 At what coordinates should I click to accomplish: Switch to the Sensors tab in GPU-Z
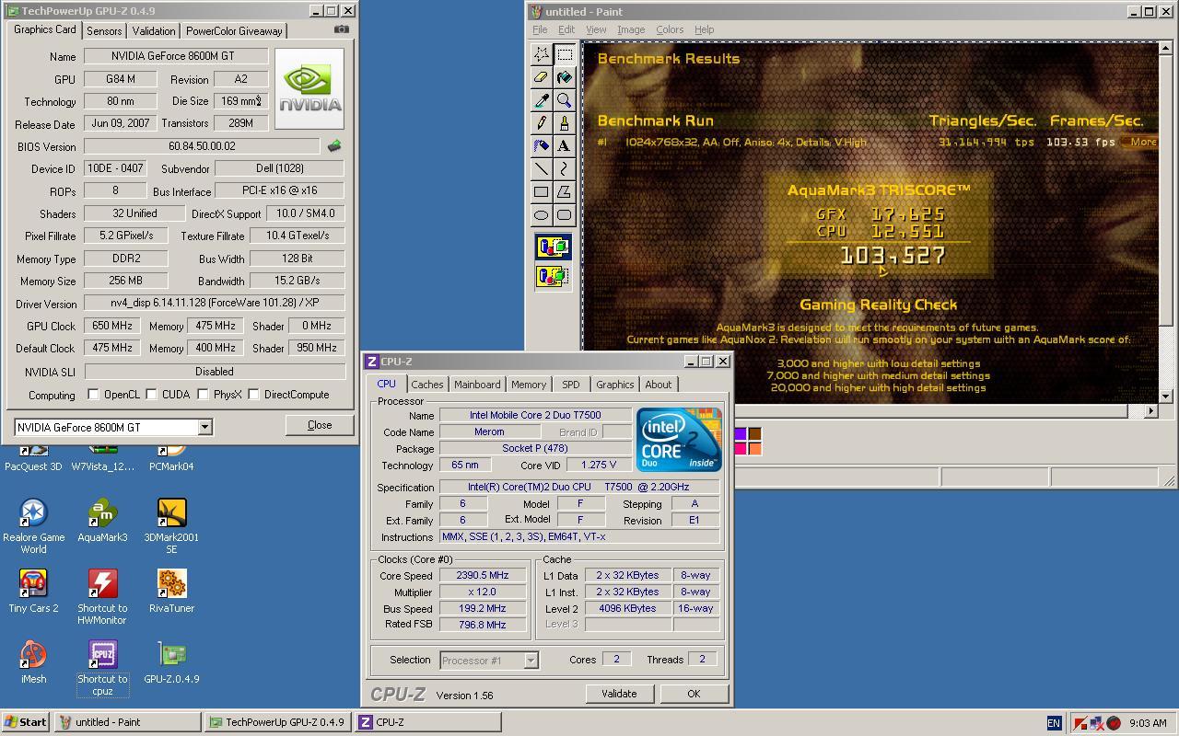coord(104,31)
